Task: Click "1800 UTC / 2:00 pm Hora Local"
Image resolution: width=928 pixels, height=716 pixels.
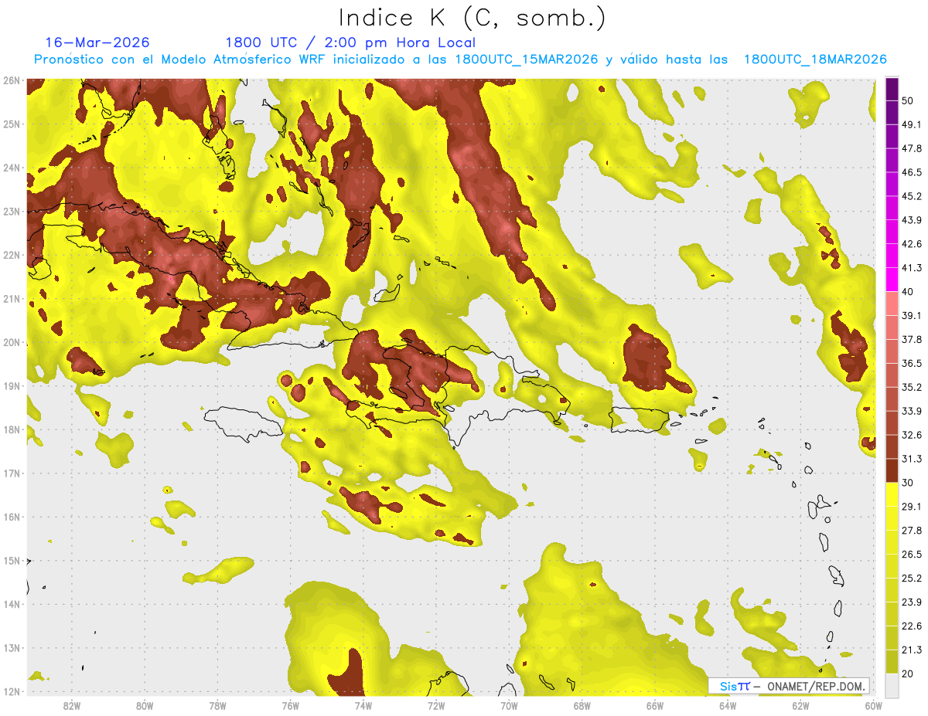Action: pos(350,42)
